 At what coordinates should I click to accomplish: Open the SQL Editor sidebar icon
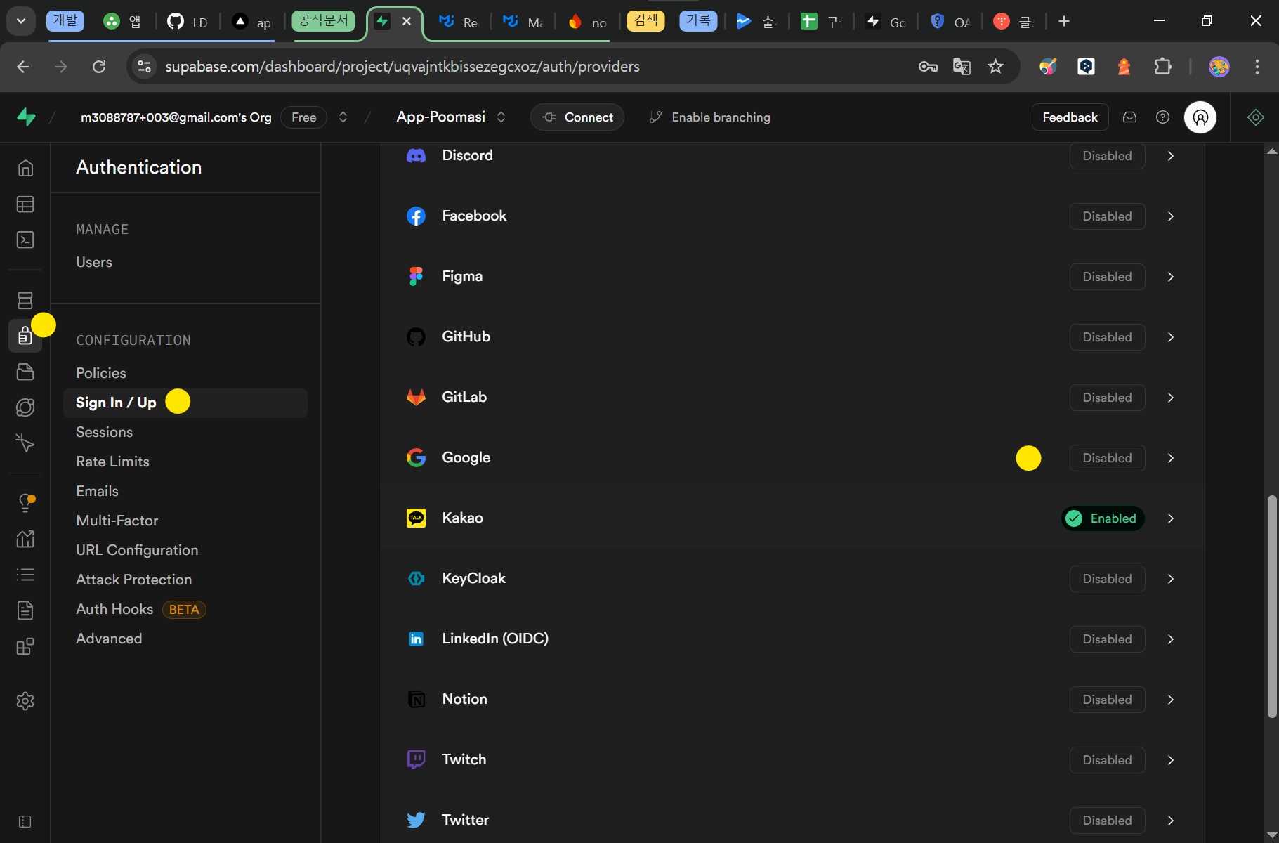click(x=25, y=240)
